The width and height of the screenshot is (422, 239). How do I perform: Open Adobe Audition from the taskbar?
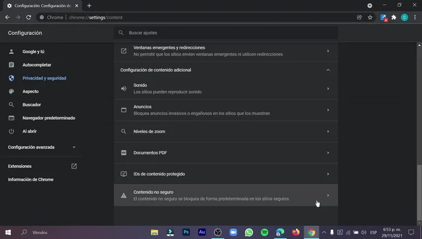[202, 232]
